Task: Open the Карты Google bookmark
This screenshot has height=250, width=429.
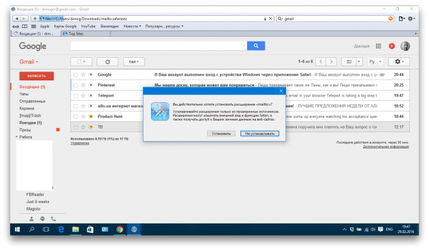Action: pos(65,27)
